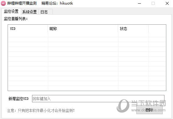Focus the 回车键加入 UID input field
173x119 pixels.
tap(98, 99)
